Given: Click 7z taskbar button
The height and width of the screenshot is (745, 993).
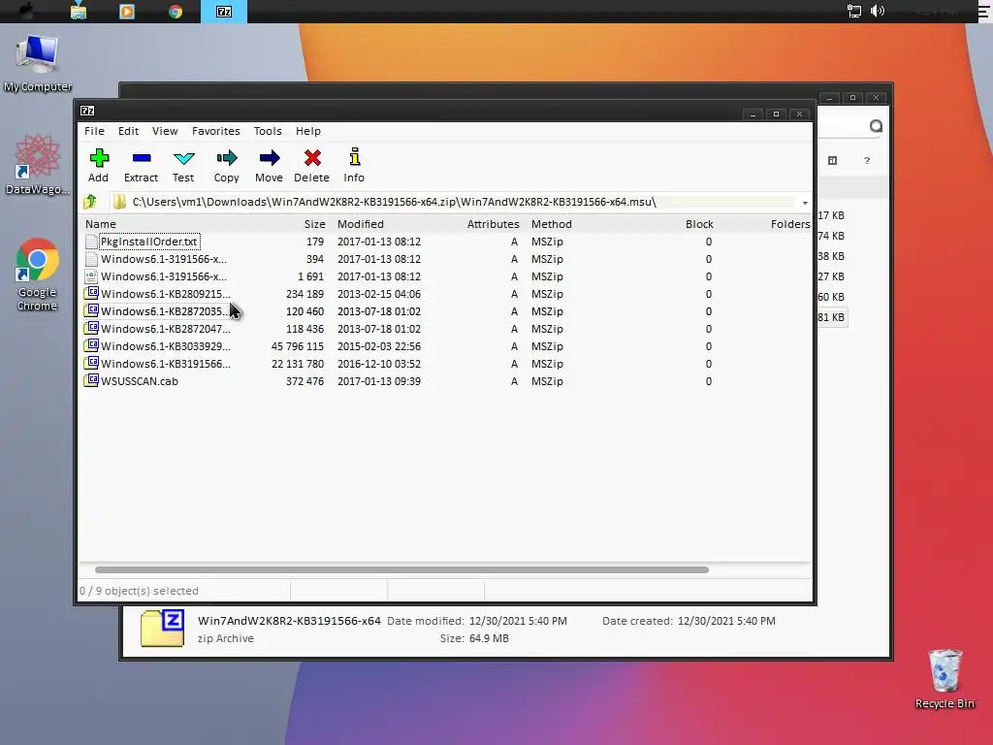Looking at the screenshot, I should pos(224,12).
